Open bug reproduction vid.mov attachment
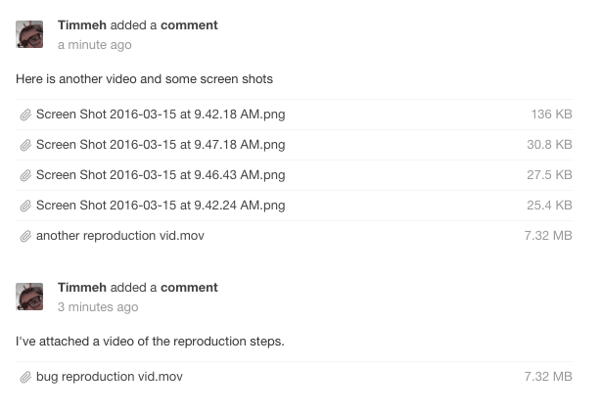Viewport: 601px width, 414px height. click(x=109, y=377)
